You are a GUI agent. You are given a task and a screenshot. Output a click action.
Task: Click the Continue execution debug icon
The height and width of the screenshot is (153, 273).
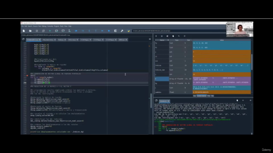pos(102,31)
